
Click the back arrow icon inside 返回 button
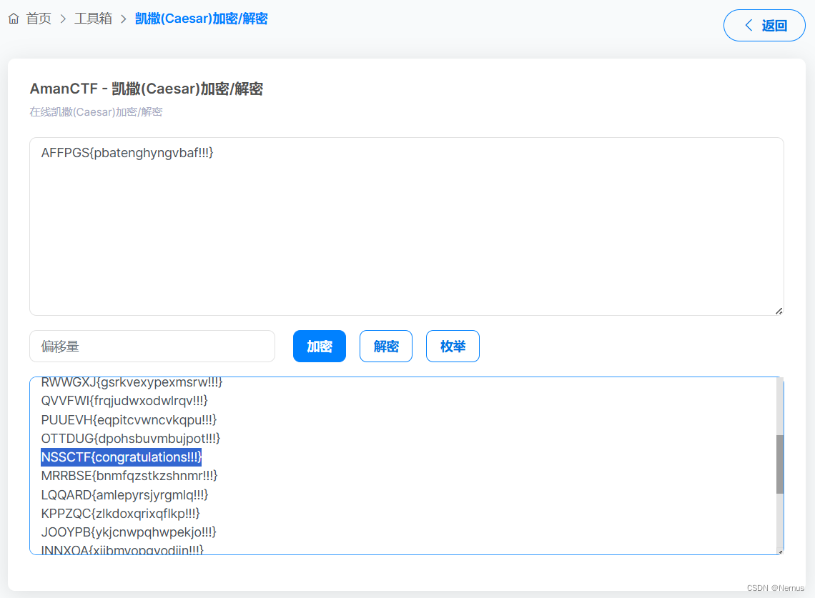[x=748, y=25]
